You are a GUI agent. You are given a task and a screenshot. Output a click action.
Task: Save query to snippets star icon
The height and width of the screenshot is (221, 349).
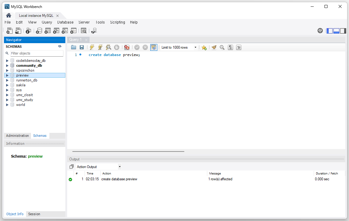coord(204,47)
